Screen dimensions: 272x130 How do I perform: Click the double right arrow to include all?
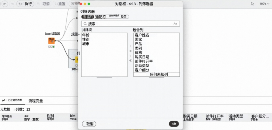tap(130, 51)
